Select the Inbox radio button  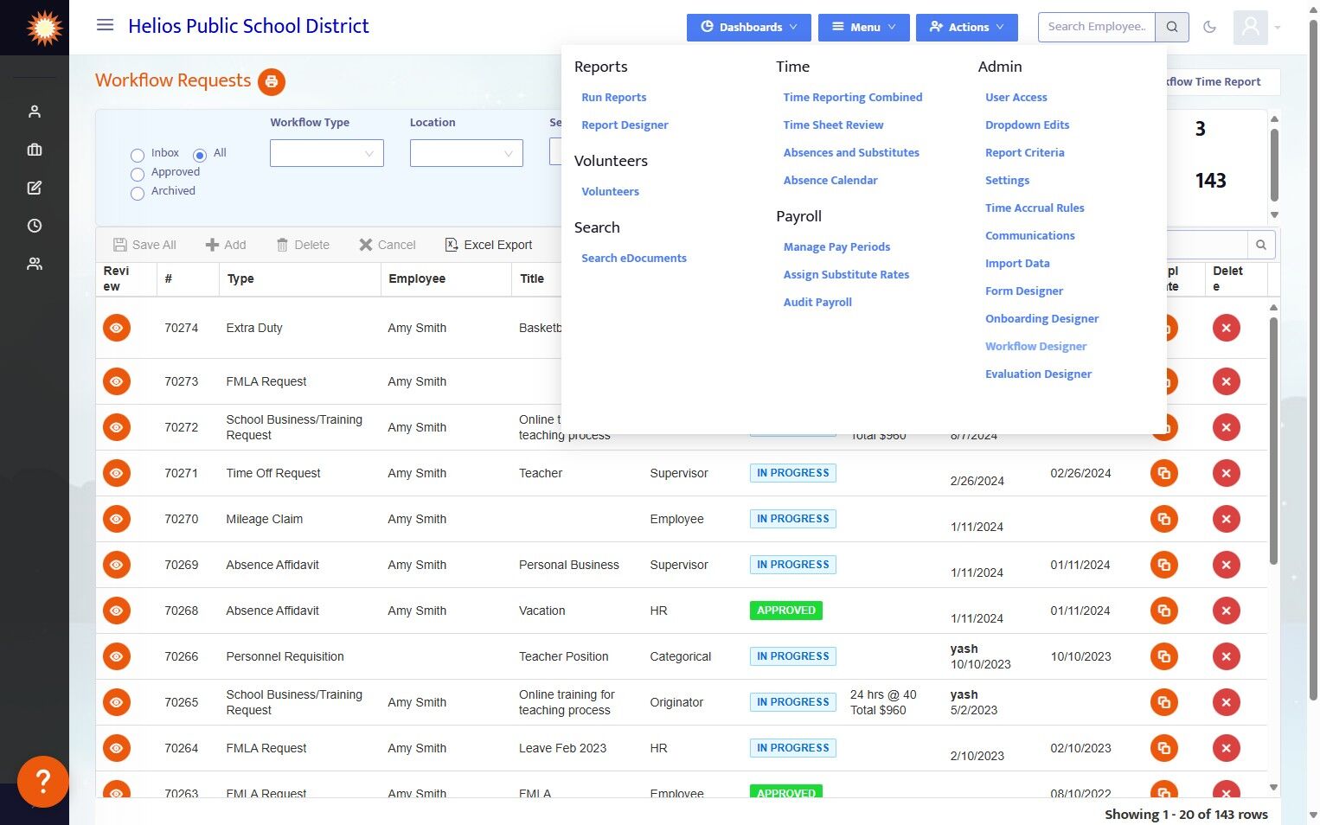click(x=138, y=155)
